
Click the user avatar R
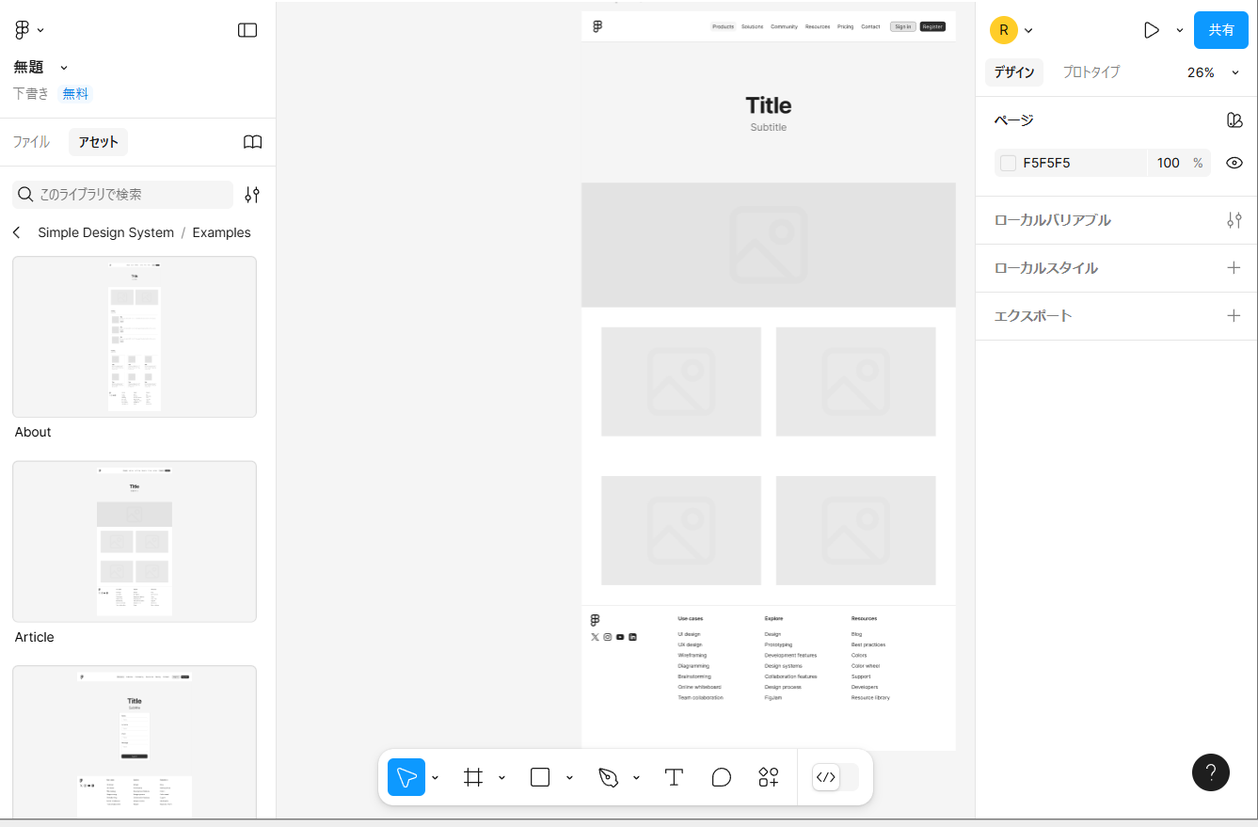pos(1004,30)
